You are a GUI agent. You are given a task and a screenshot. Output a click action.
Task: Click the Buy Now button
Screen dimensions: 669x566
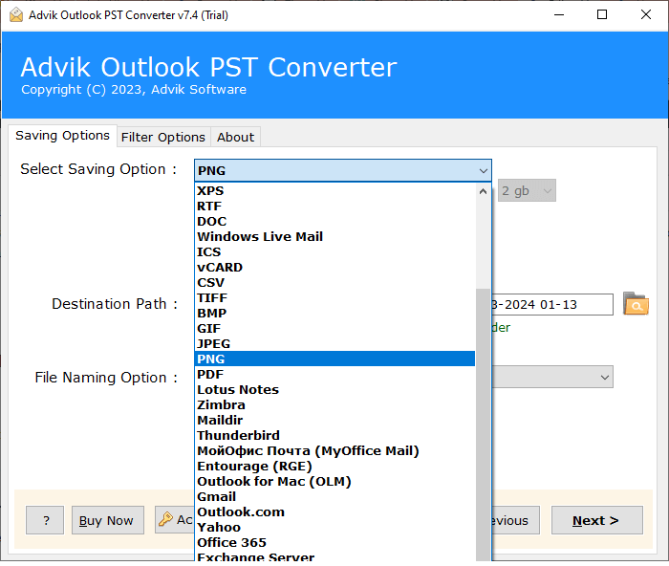point(107,520)
